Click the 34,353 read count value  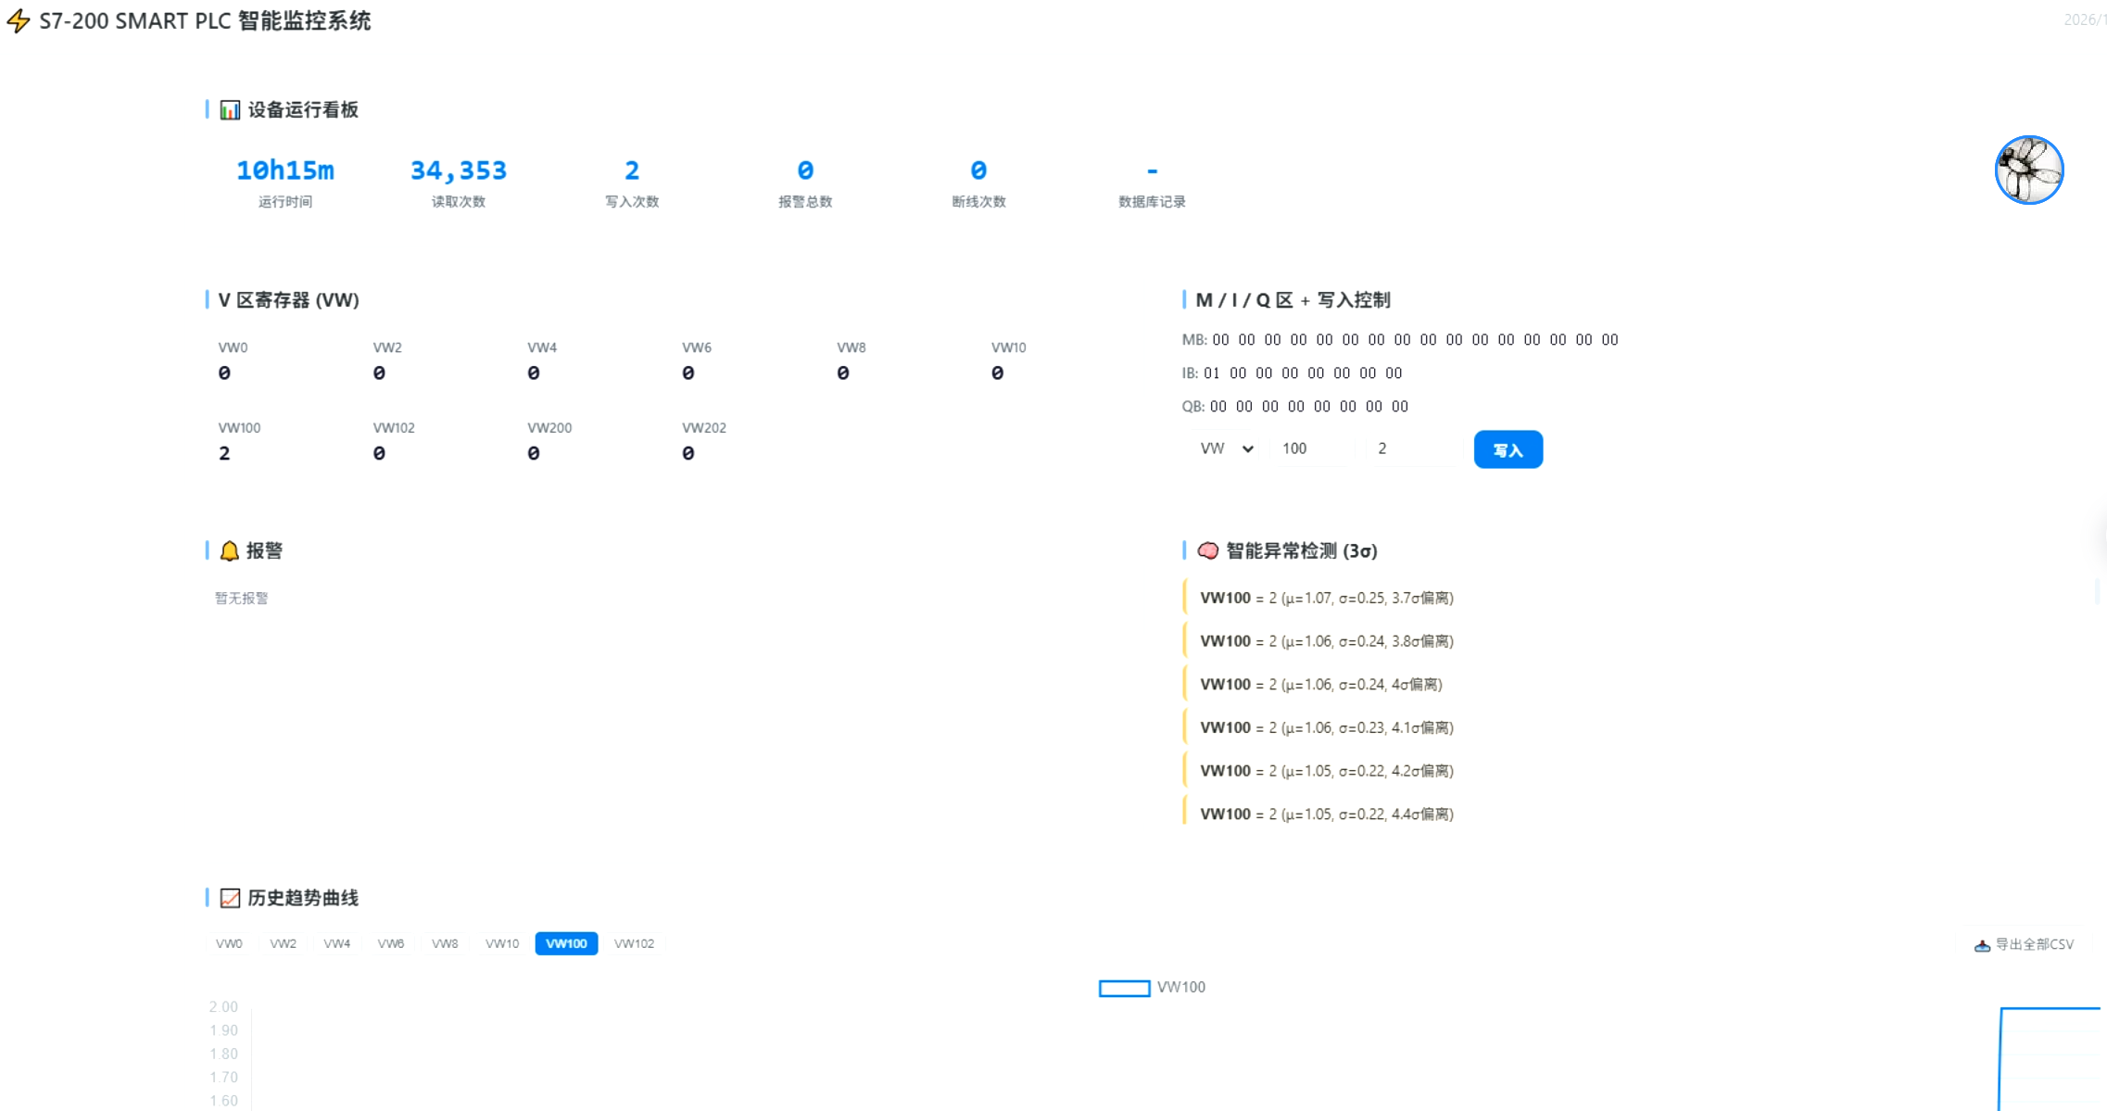tap(459, 170)
